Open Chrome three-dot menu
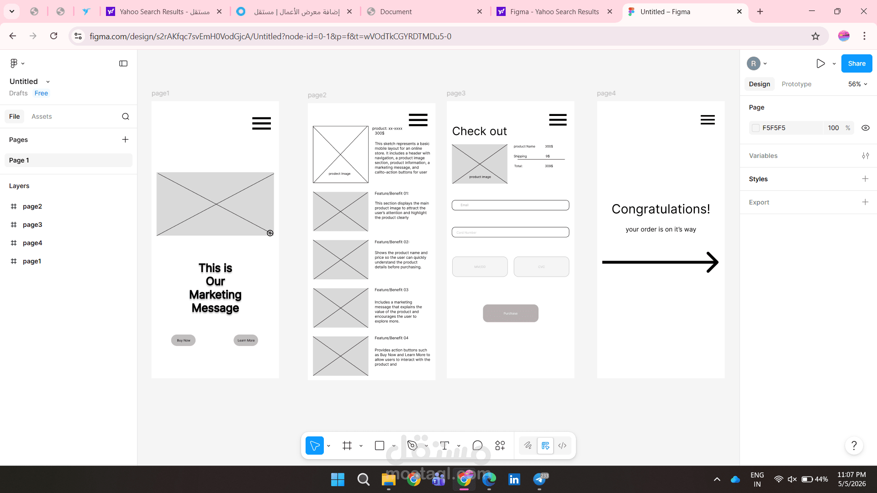877x493 pixels. pyautogui.click(x=864, y=36)
